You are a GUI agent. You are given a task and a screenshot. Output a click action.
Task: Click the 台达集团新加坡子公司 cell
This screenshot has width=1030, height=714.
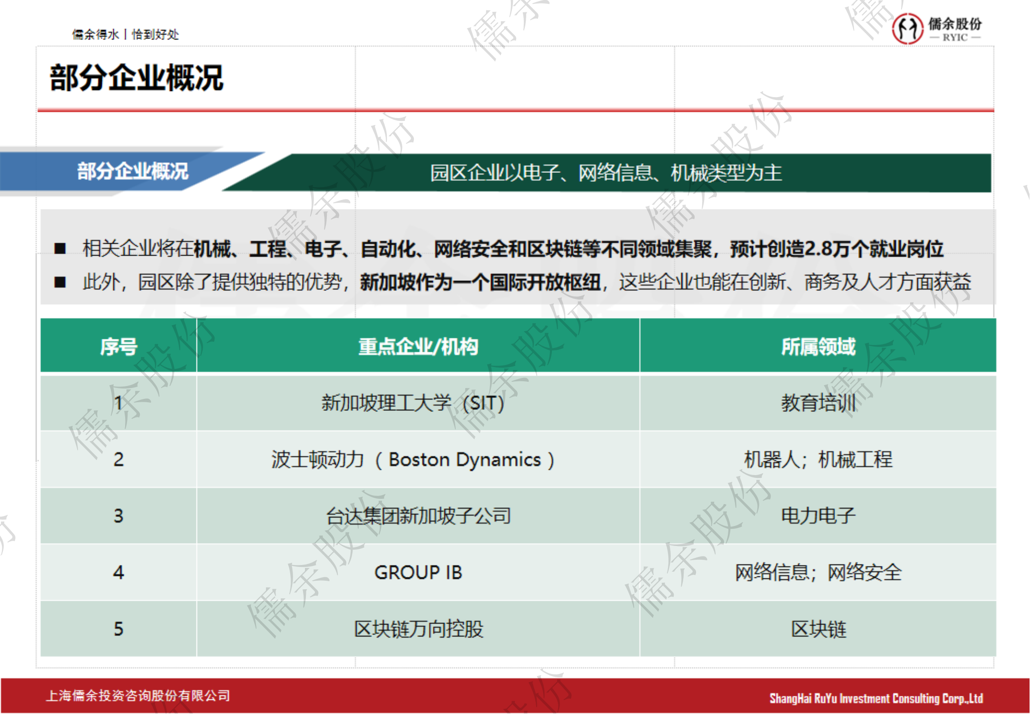(418, 516)
